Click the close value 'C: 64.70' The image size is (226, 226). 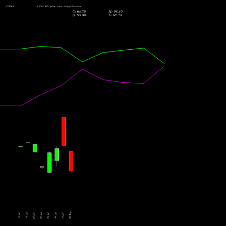[79, 12]
